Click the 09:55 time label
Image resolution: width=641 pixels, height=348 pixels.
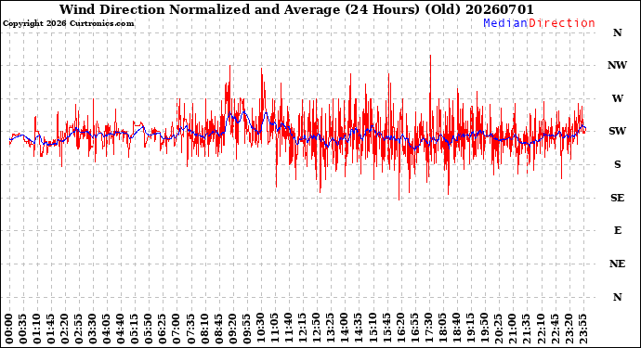247,329
